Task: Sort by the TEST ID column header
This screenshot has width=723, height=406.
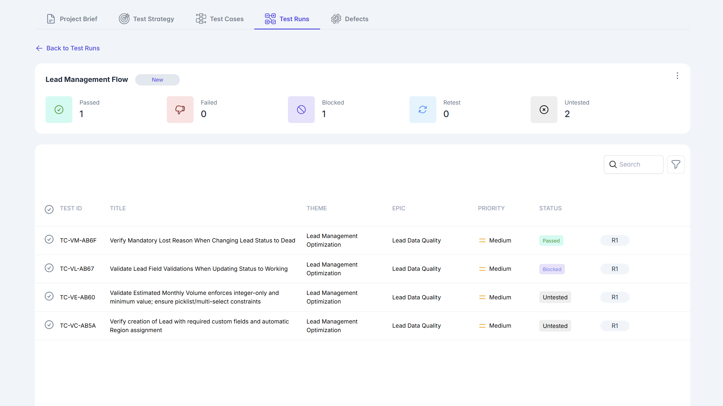Action: [x=71, y=208]
